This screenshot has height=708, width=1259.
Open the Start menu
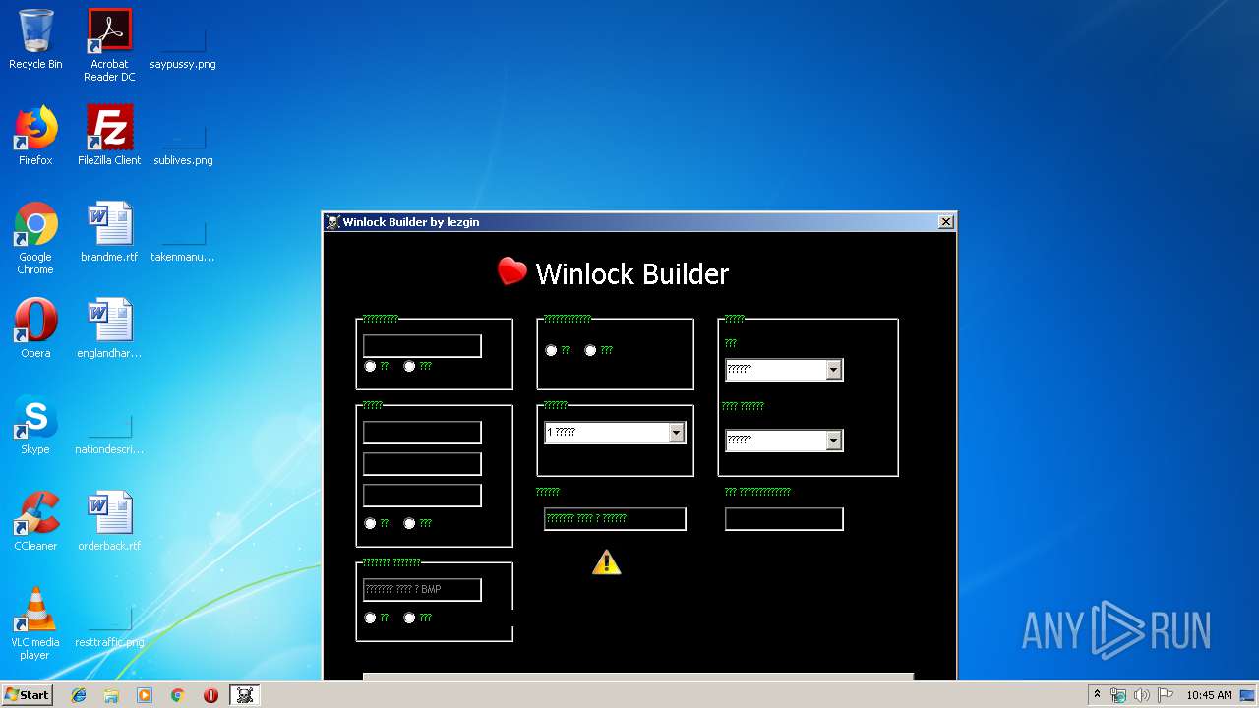click(27, 695)
